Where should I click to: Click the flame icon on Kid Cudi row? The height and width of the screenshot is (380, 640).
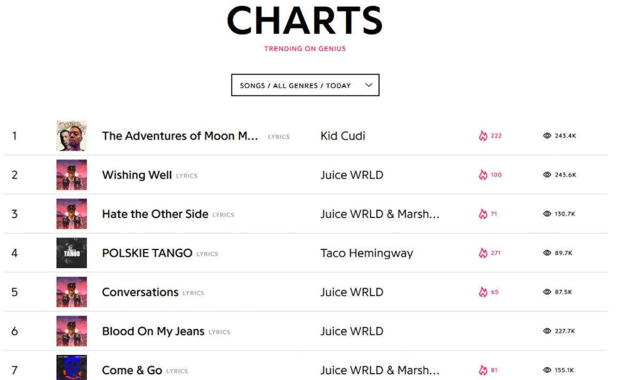[x=483, y=136]
